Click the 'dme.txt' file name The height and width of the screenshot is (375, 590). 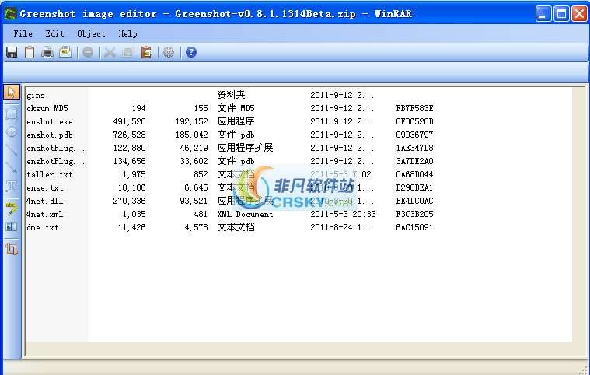coord(43,227)
